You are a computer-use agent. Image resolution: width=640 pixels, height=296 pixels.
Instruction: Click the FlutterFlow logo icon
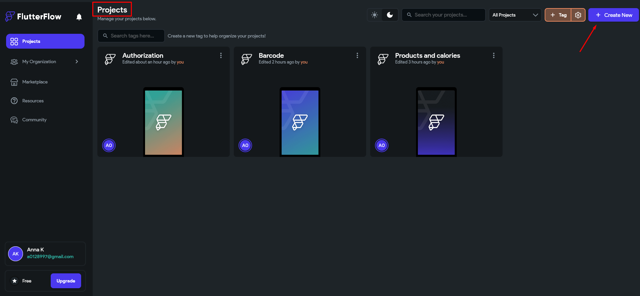coord(10,16)
